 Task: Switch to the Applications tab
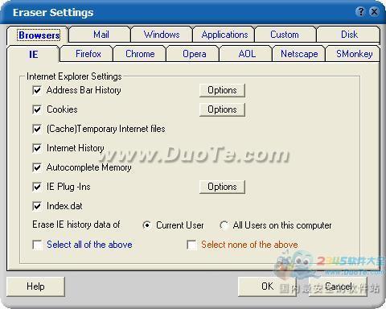[x=224, y=35]
